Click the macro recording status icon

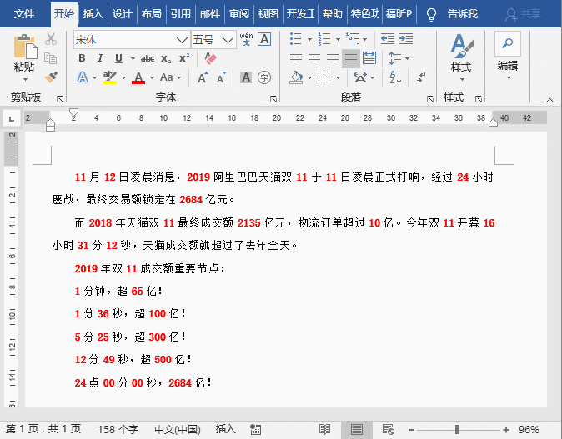(255, 429)
